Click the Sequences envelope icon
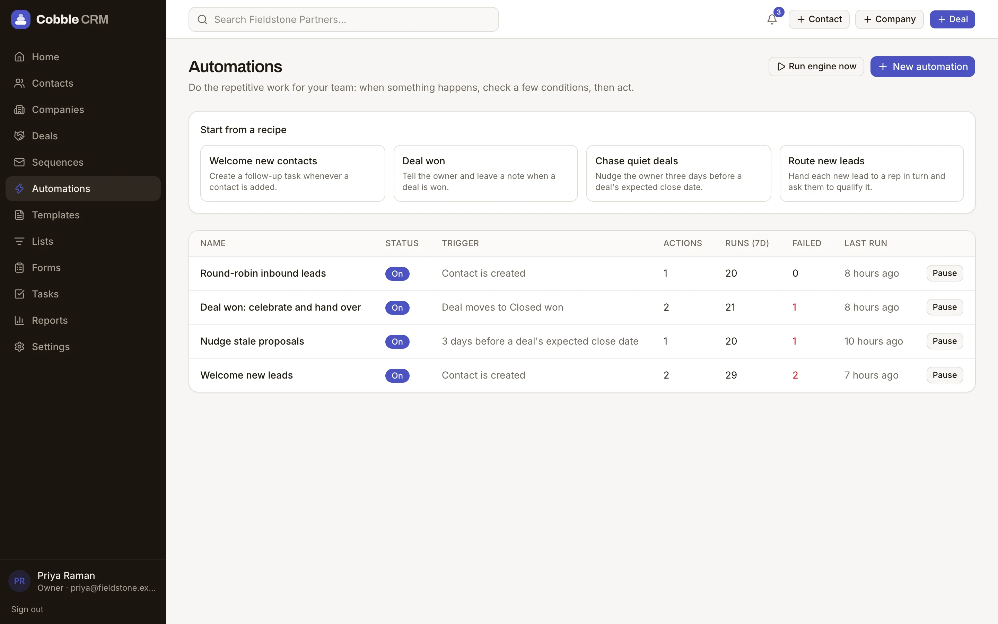Screen dimensions: 998x624 (19, 162)
